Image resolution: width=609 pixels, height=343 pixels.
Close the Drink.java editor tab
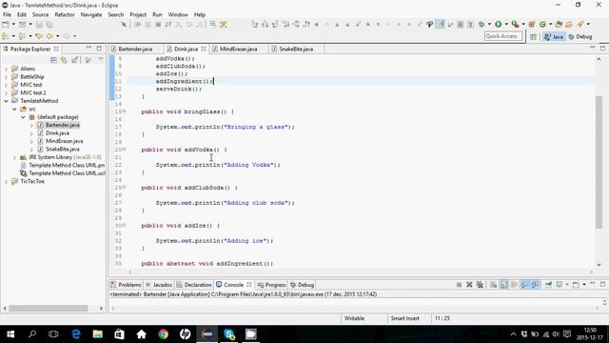pos(204,49)
